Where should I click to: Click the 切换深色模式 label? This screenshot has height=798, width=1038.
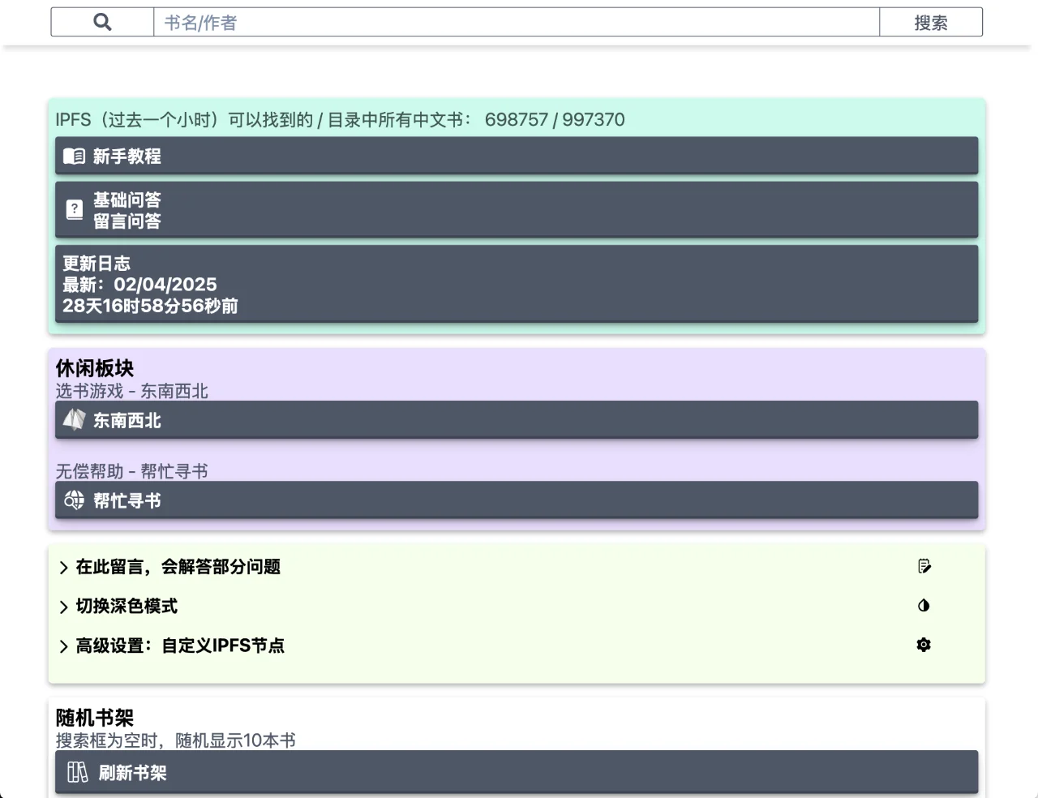pos(127,606)
